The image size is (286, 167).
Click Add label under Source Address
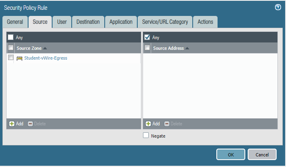[156, 124]
